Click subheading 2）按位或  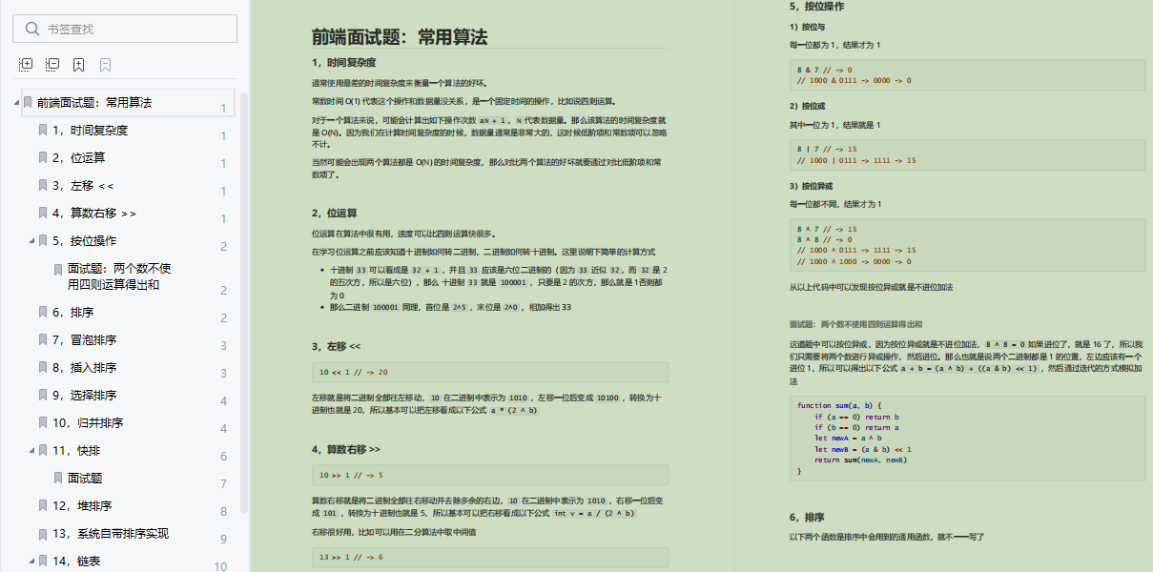(x=809, y=106)
